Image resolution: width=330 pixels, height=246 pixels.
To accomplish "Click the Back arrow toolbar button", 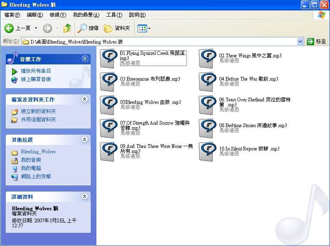I will 10,28.
